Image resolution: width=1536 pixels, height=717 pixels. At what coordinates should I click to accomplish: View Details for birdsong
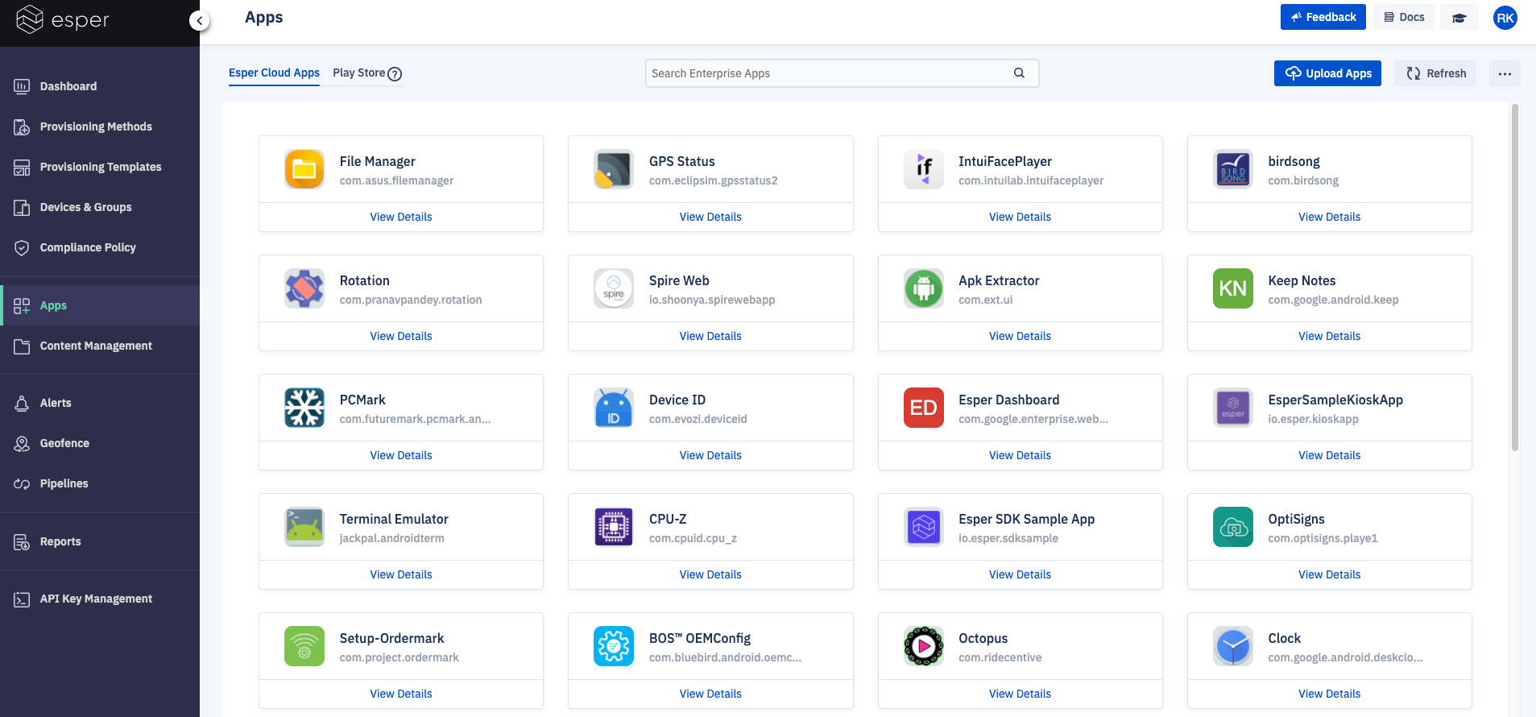pyautogui.click(x=1329, y=217)
